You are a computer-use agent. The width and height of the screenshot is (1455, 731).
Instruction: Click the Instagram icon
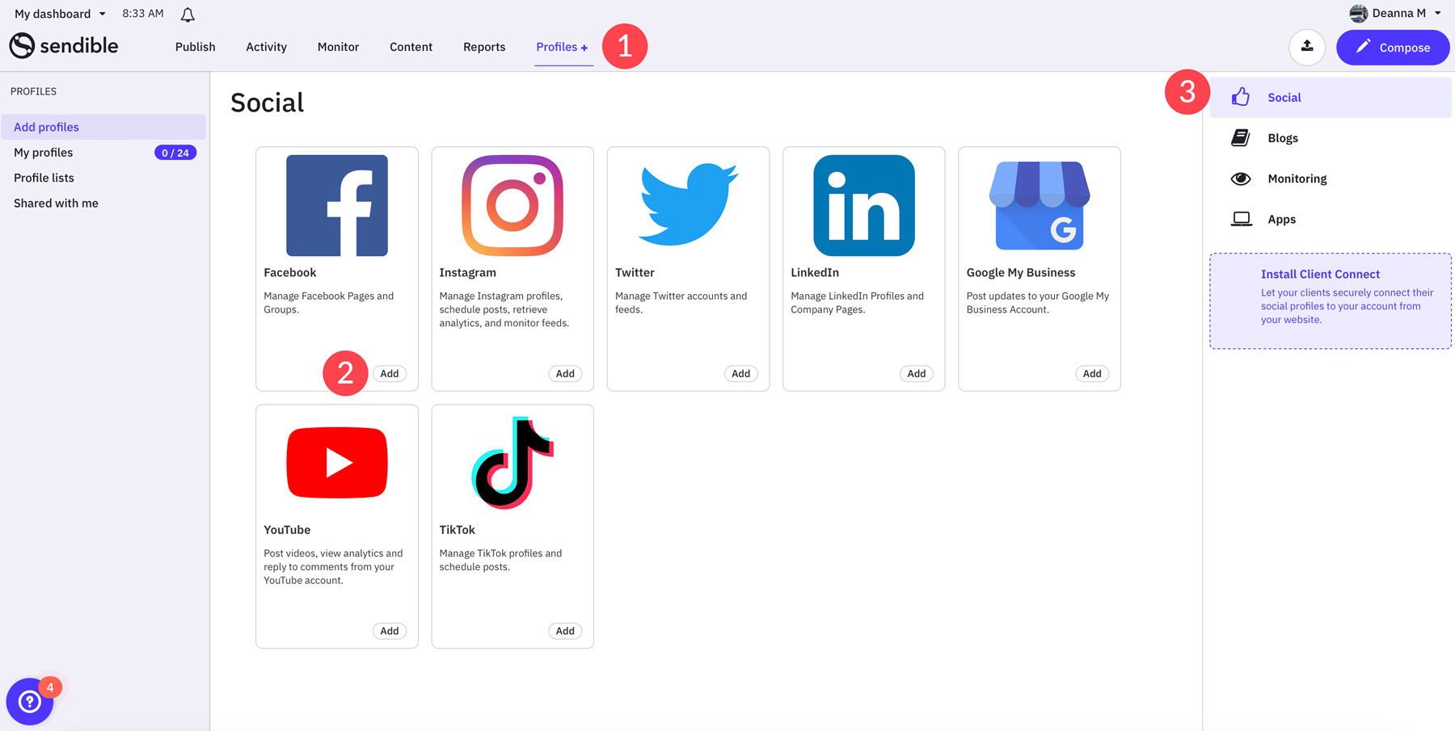pos(512,205)
